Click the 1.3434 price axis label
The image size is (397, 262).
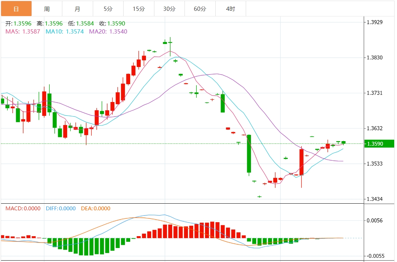(x=375, y=199)
